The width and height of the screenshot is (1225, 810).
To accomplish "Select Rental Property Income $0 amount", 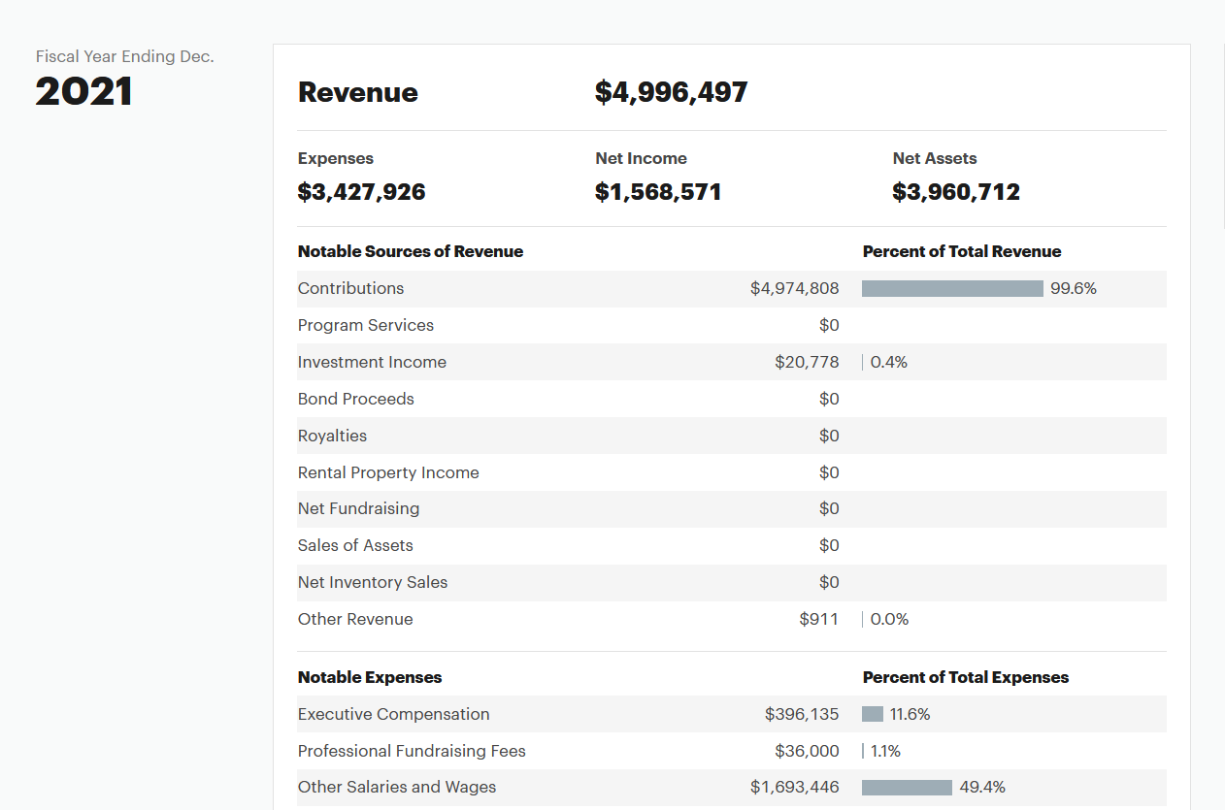I will 829,472.
